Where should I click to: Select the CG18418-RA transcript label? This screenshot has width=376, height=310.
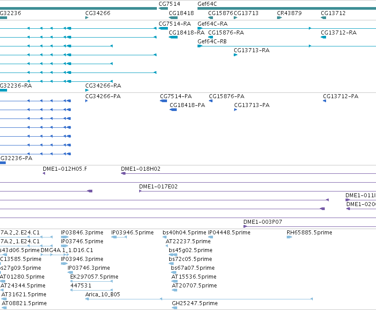[186, 33]
